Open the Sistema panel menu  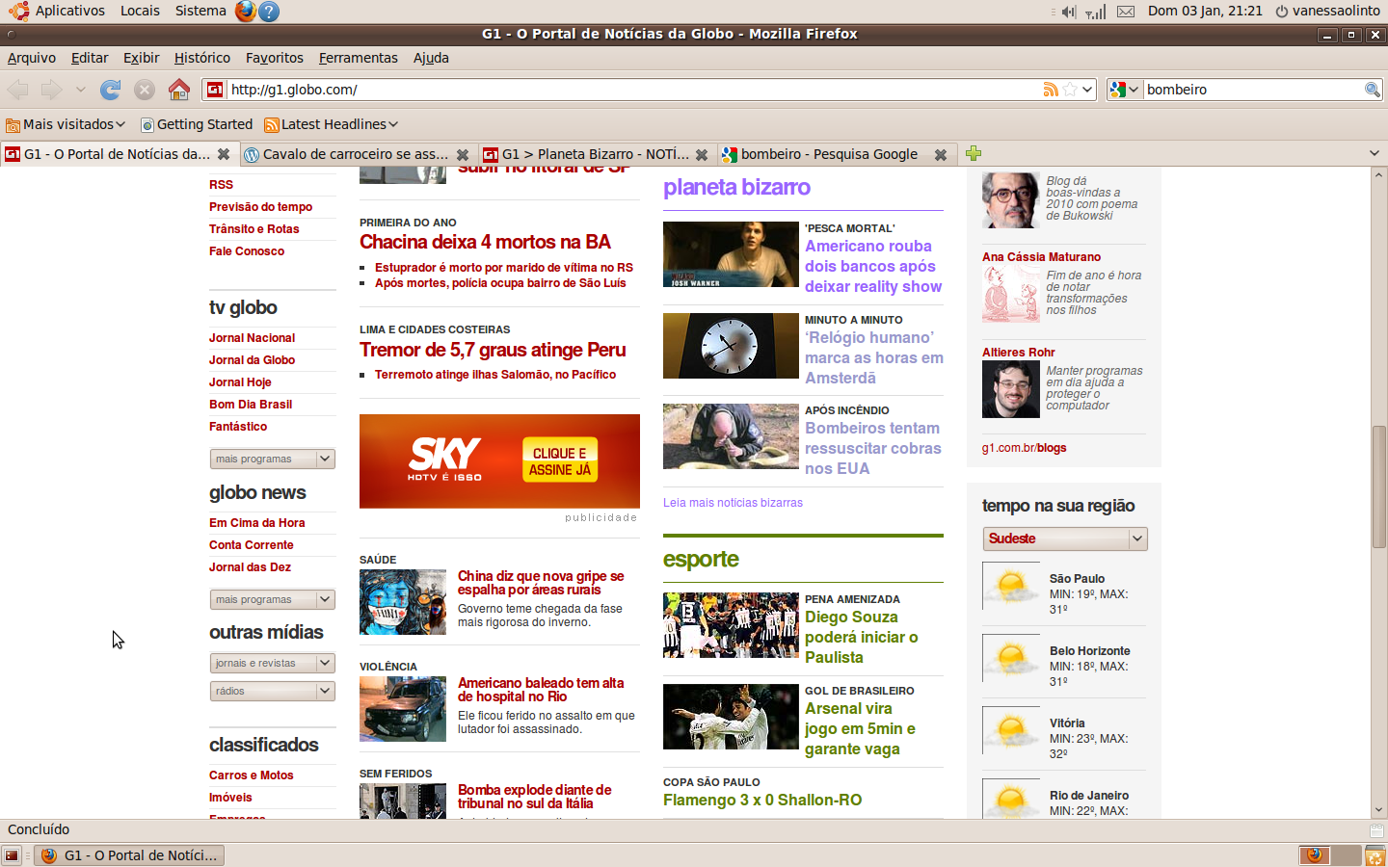200,11
